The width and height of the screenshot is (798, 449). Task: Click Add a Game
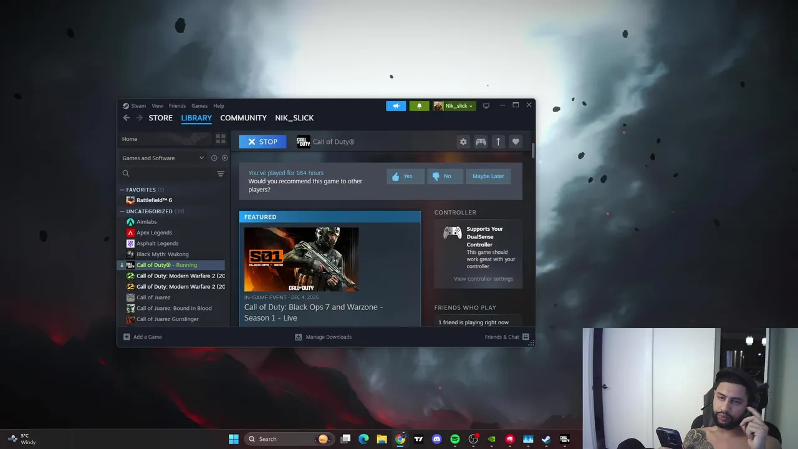[x=143, y=337]
